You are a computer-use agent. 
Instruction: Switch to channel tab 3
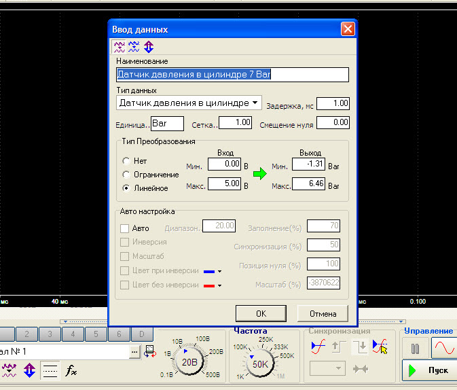tap(50, 334)
